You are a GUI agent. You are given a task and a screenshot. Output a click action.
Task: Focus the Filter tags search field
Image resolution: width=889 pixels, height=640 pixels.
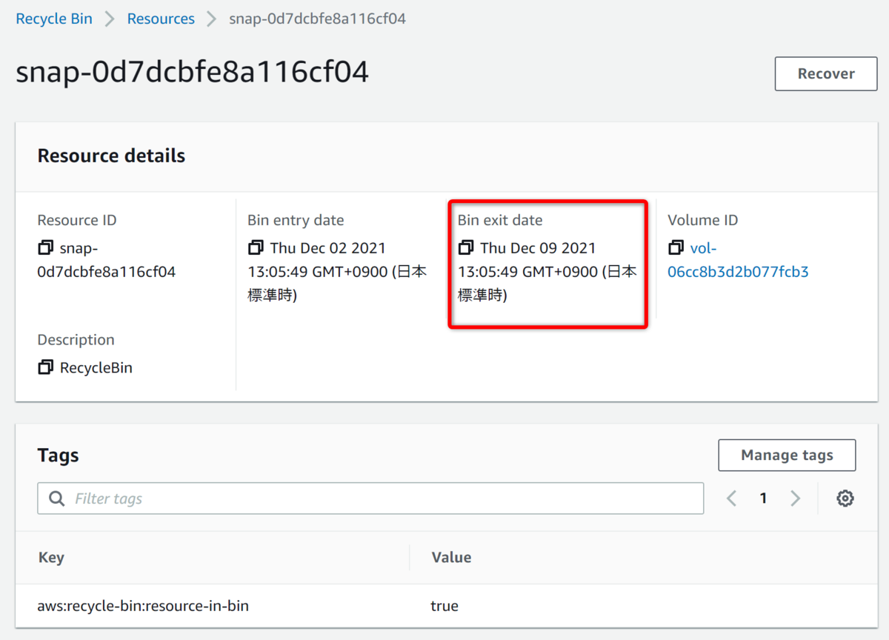pos(370,499)
